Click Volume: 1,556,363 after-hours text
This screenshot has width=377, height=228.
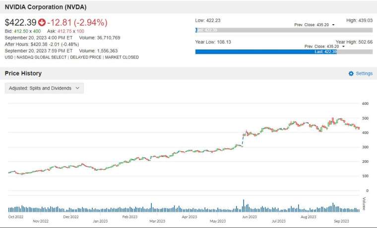coord(98,51)
